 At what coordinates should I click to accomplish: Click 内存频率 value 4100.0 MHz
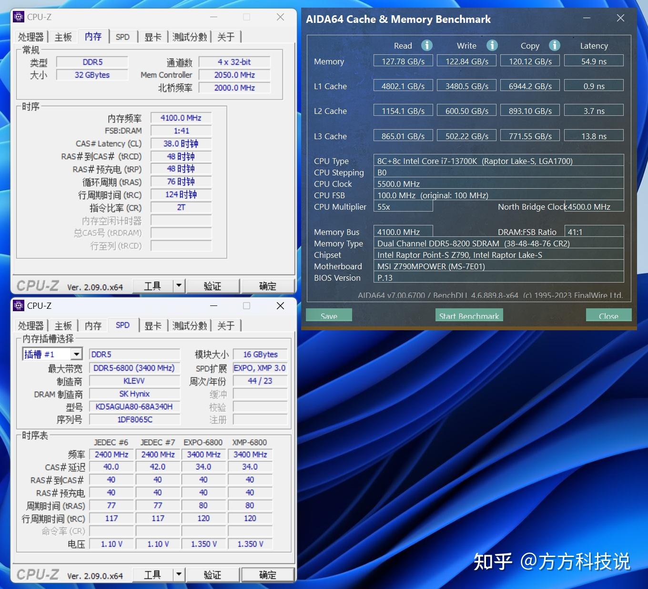(181, 118)
